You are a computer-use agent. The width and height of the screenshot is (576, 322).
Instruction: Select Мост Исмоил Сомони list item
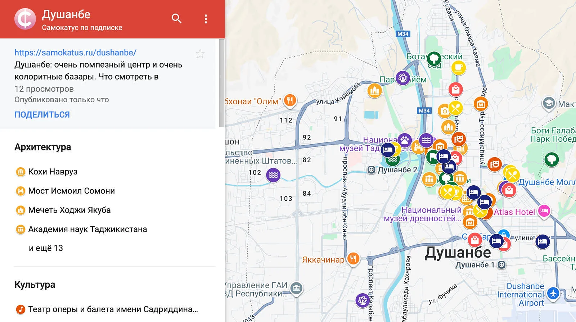pyautogui.click(x=71, y=191)
